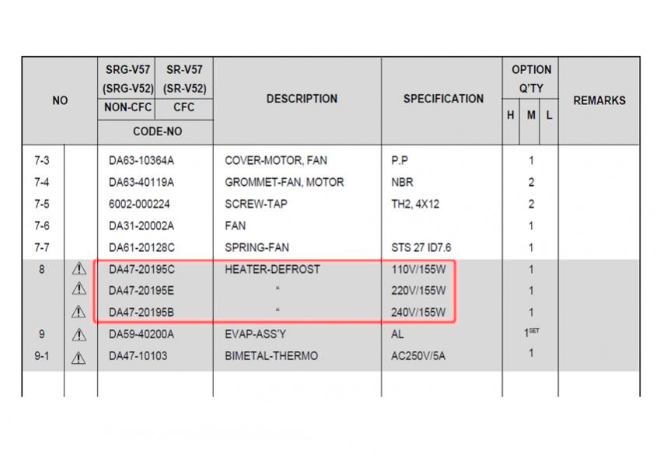
Task: Click the warning triangle in row 8
Action: pos(79,269)
